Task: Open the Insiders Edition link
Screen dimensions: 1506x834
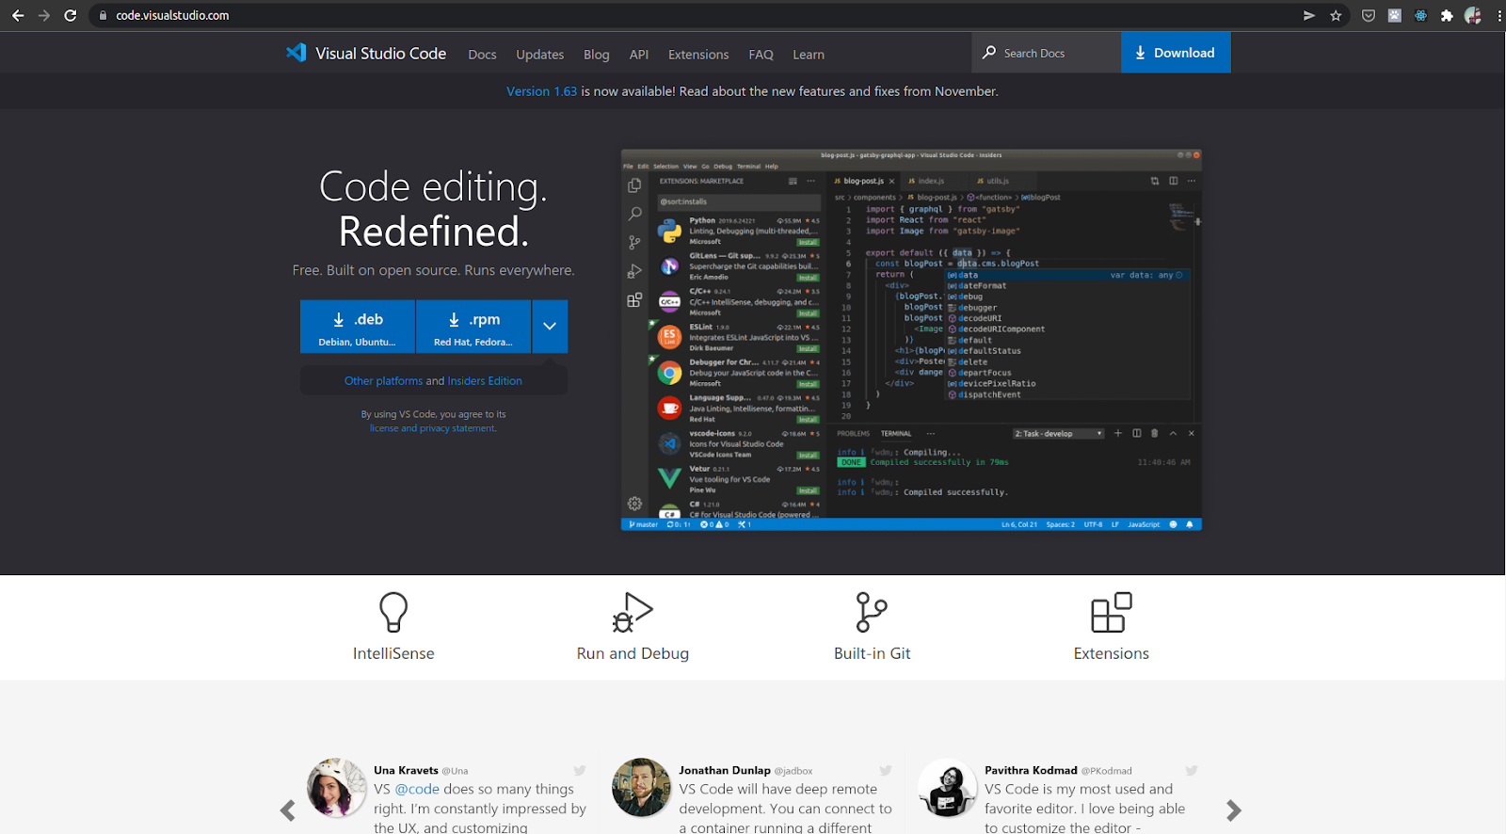Action: click(x=485, y=381)
